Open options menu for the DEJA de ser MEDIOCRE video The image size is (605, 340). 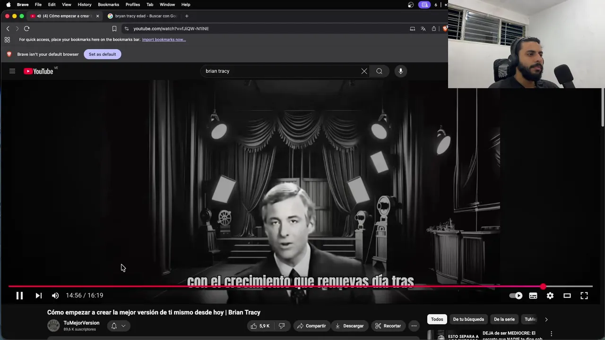click(x=551, y=333)
